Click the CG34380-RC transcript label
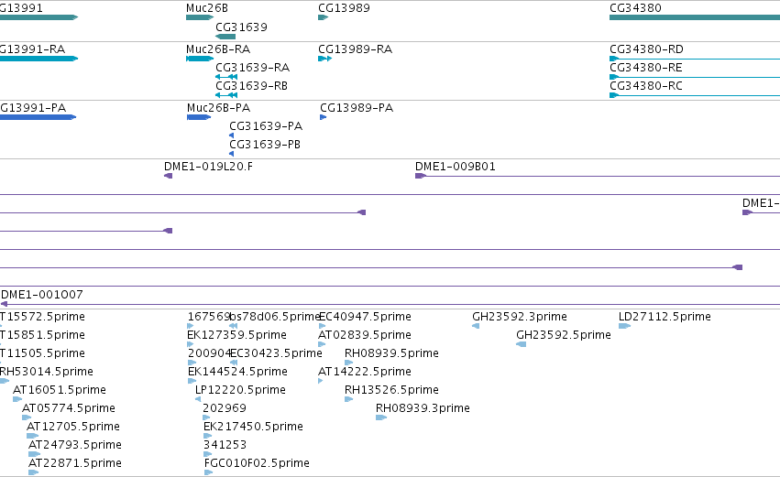The width and height of the screenshot is (780, 477). tap(645, 86)
